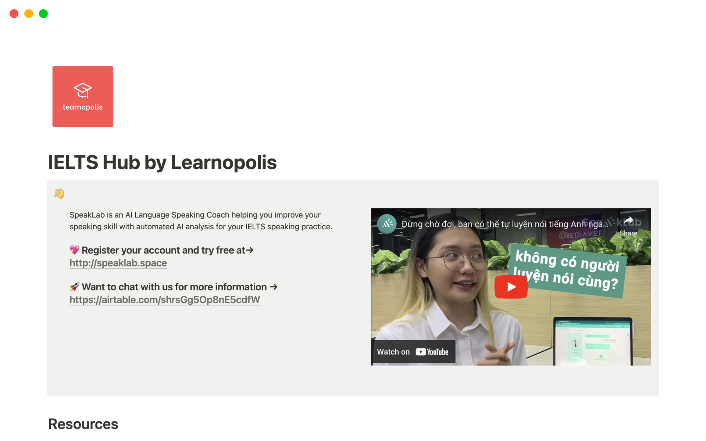This screenshot has height=441, width=706.
Task: Click the green Vietnamese caption banner
Action: pyautogui.click(x=566, y=270)
